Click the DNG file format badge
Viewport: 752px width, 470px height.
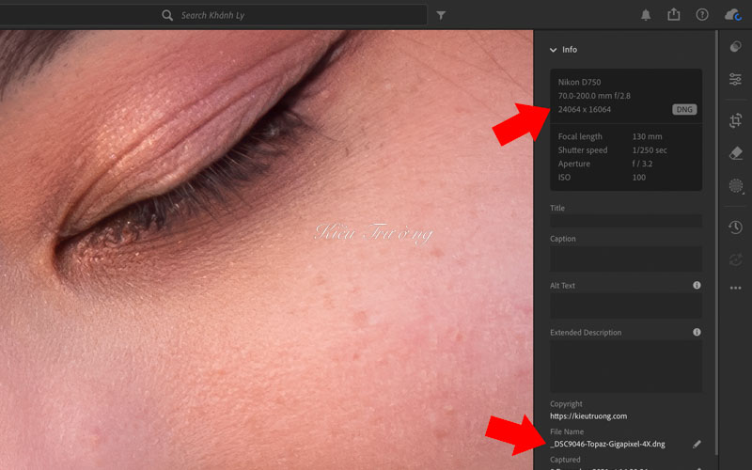click(684, 109)
